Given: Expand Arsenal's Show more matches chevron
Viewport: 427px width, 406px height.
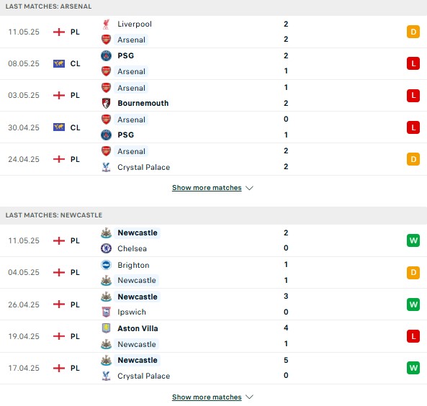Looking at the screenshot, I should [x=249, y=188].
